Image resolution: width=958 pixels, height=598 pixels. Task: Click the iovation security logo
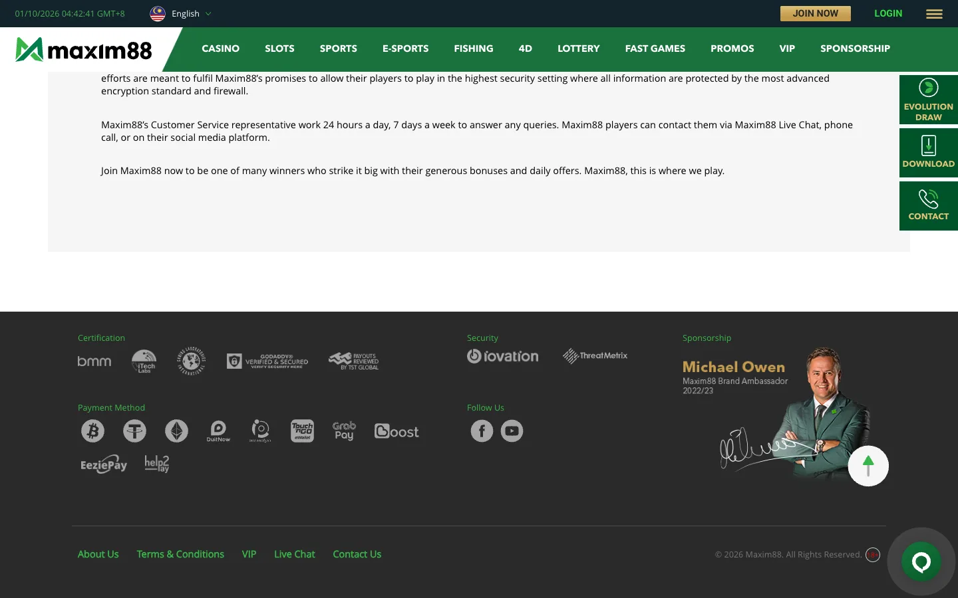click(x=503, y=356)
